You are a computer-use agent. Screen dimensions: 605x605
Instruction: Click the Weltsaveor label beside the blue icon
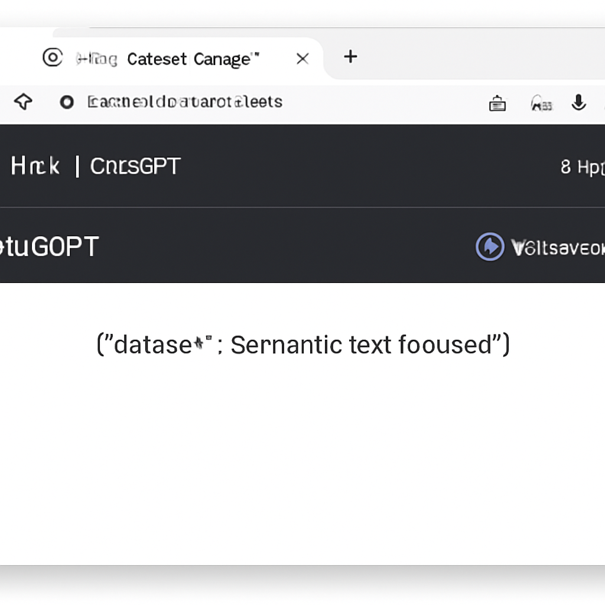pyautogui.click(x=558, y=248)
